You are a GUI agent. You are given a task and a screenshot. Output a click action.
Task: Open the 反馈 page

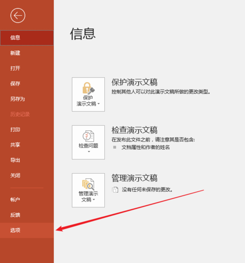pos(27,215)
